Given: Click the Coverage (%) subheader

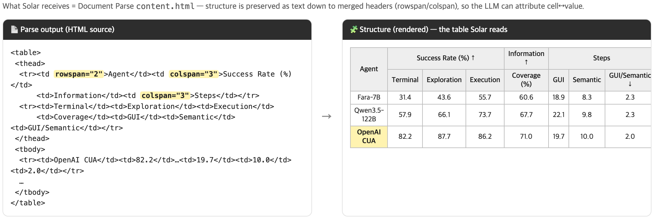Looking at the screenshot, I should (526, 80).
